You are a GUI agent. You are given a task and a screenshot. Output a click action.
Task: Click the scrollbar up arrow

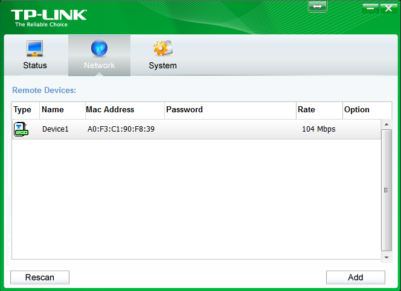(x=387, y=124)
